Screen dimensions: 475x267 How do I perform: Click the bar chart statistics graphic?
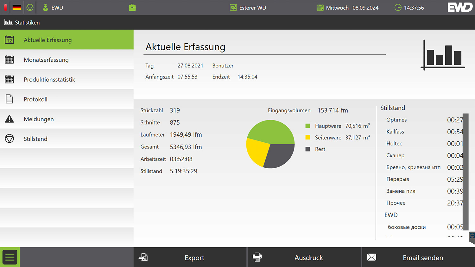point(443,55)
